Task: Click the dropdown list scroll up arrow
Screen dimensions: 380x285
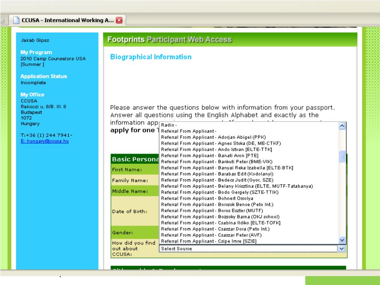Action: (x=342, y=126)
